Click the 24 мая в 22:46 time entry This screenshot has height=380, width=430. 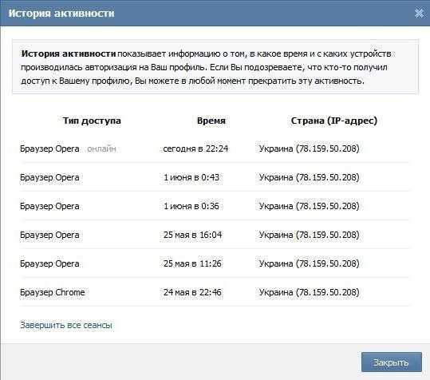point(192,292)
